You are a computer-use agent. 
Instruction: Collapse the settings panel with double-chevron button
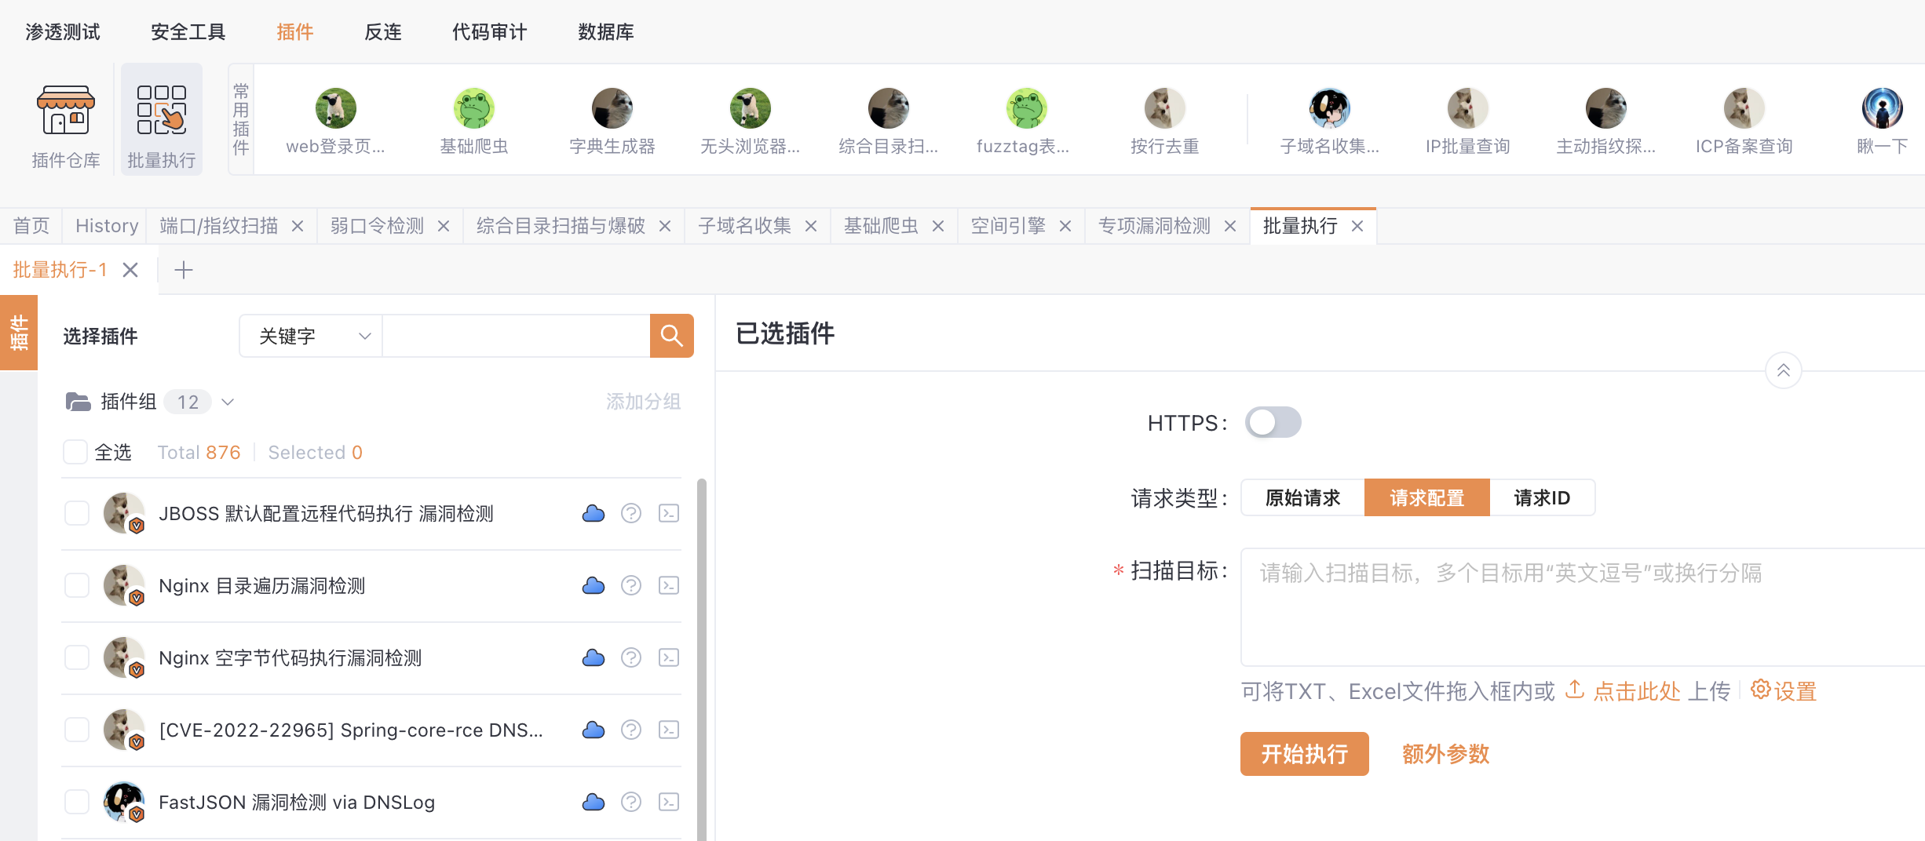pyautogui.click(x=1783, y=370)
